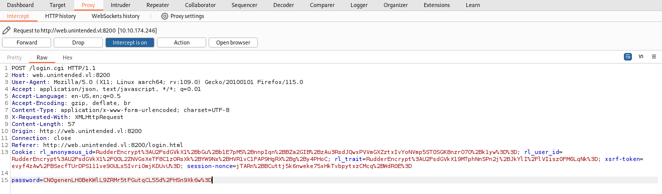Click the Origin header line

pos(77,131)
